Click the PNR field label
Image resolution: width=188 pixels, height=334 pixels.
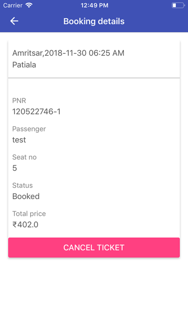(19, 101)
